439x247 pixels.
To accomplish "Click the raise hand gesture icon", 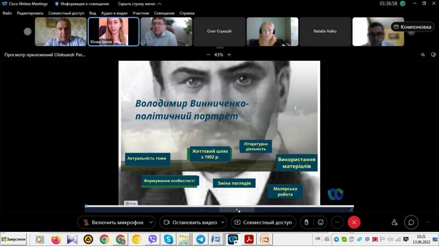I will tap(306, 223).
